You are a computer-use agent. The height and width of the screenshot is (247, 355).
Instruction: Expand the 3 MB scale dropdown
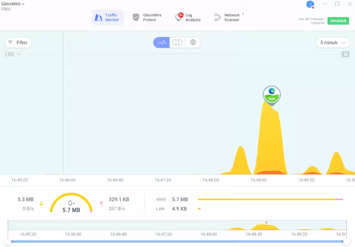tap(12, 54)
